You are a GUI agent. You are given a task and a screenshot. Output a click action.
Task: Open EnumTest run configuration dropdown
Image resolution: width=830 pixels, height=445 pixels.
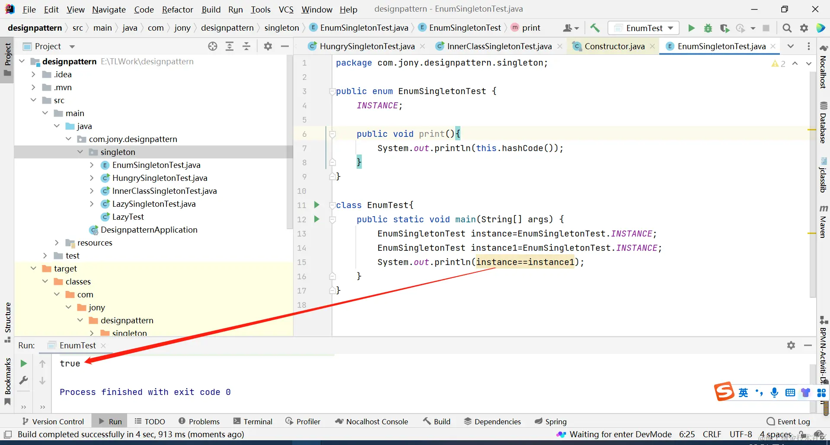pyautogui.click(x=644, y=28)
